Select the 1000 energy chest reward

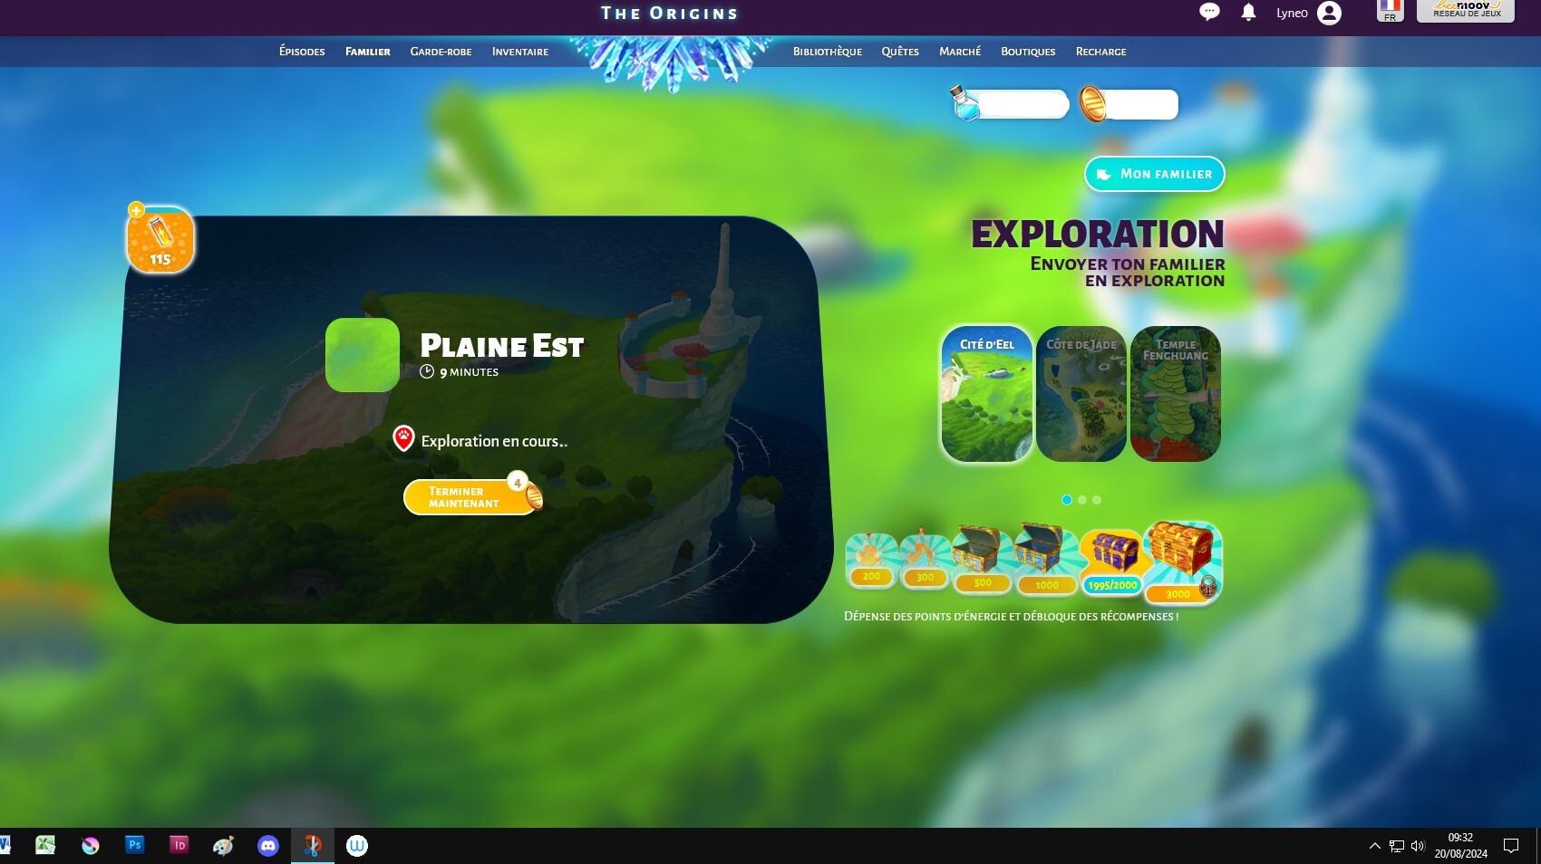(x=1046, y=560)
